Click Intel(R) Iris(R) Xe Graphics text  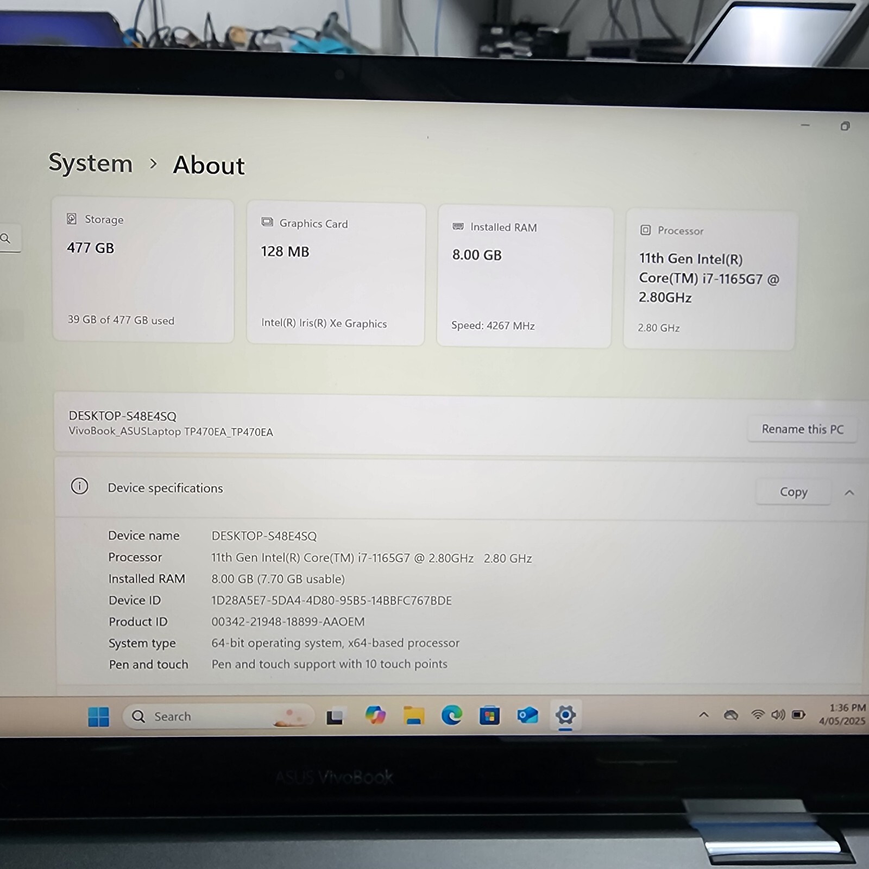click(324, 323)
